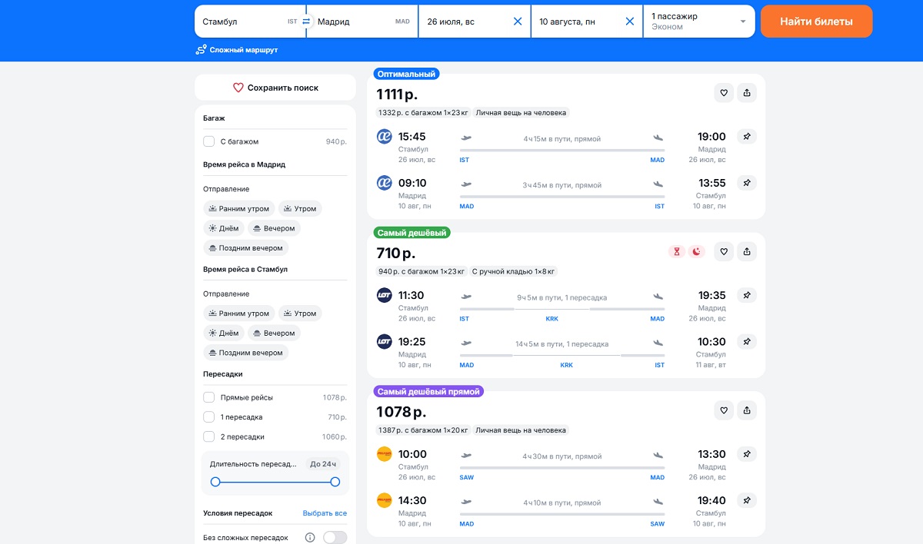Select the 1332 р. с багажом option
Screen dimensions: 923x544
coord(423,112)
